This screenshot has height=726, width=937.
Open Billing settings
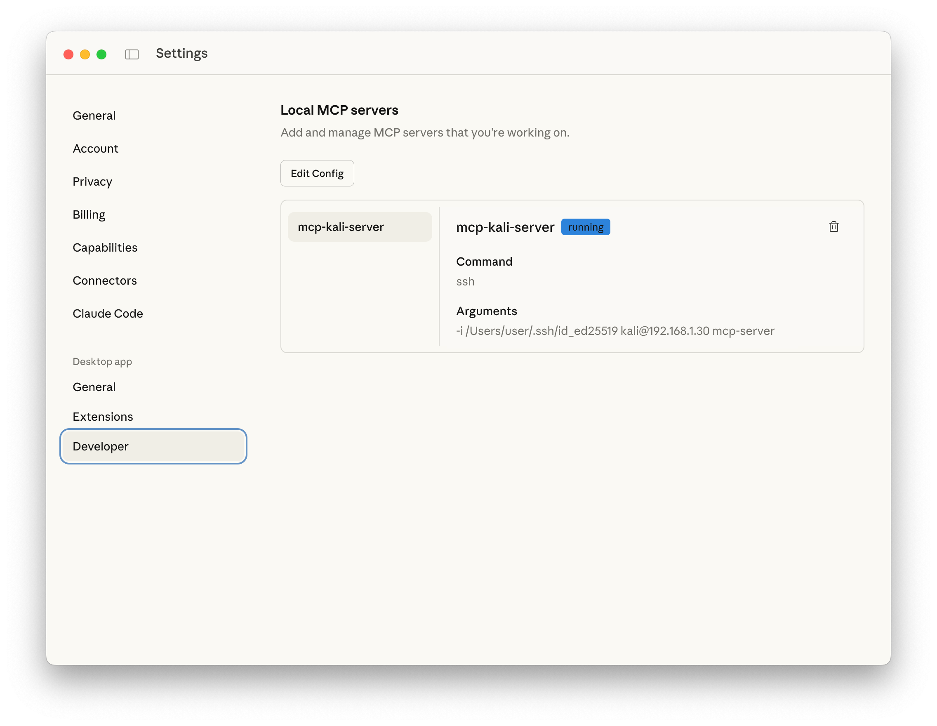point(89,214)
